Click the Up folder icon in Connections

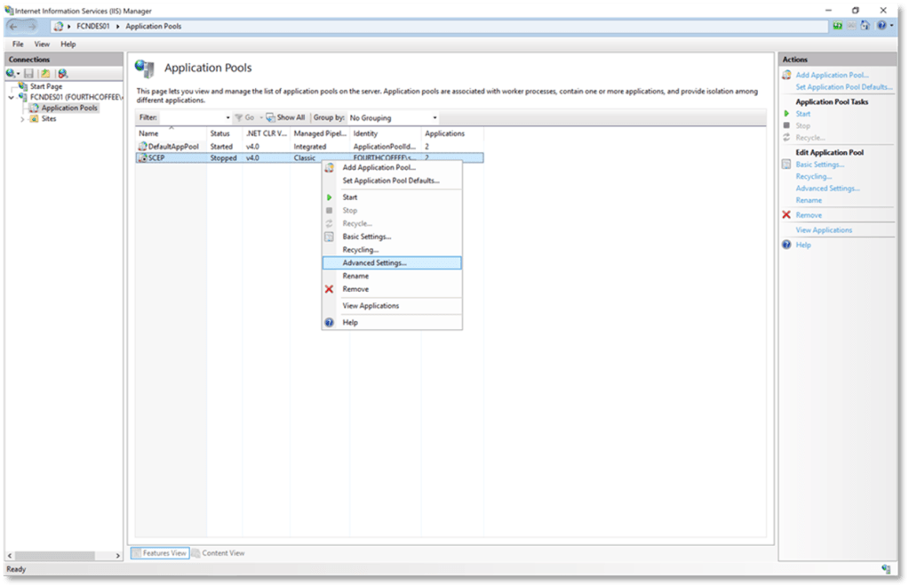pos(45,74)
